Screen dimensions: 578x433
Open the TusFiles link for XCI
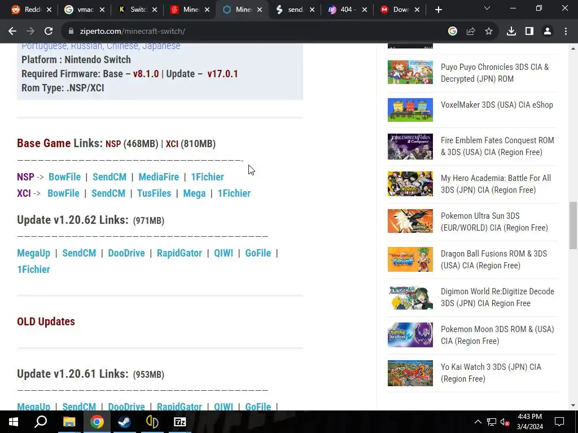pos(154,193)
